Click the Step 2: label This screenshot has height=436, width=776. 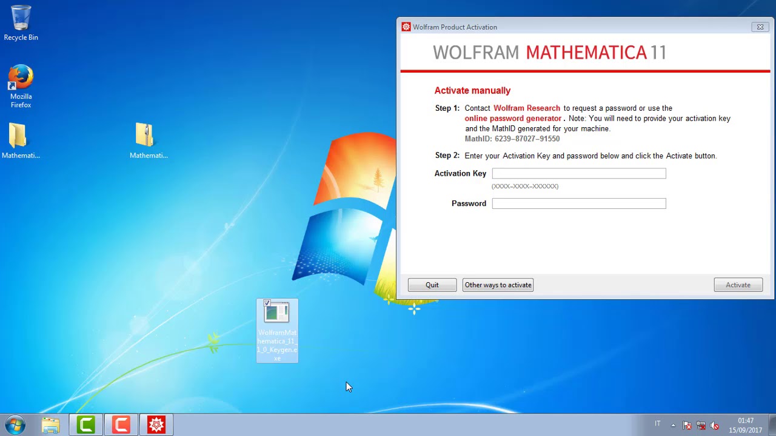tap(447, 156)
